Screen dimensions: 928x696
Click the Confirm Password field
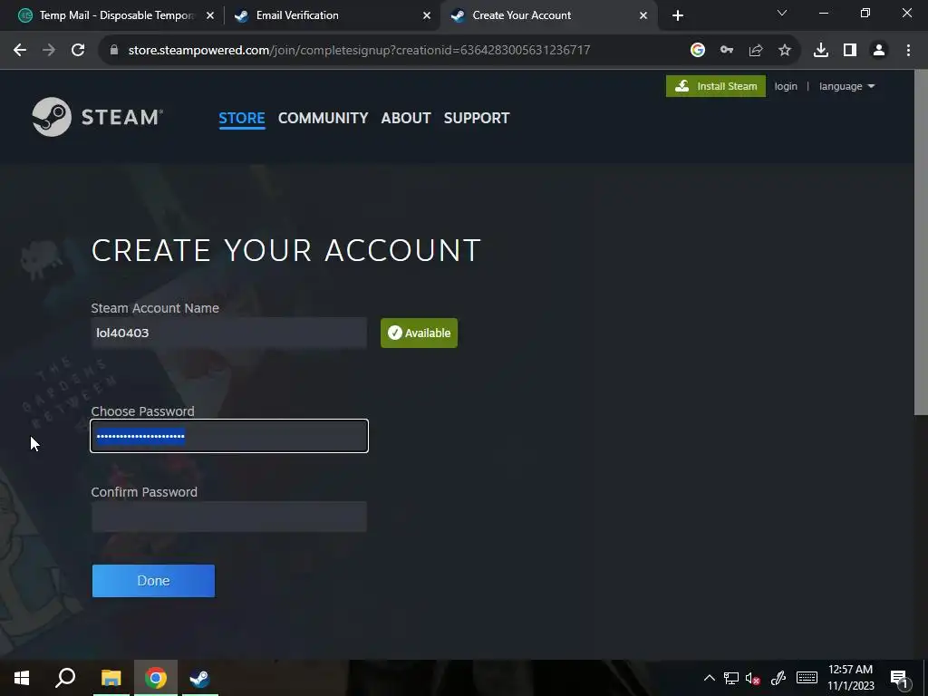click(x=229, y=517)
